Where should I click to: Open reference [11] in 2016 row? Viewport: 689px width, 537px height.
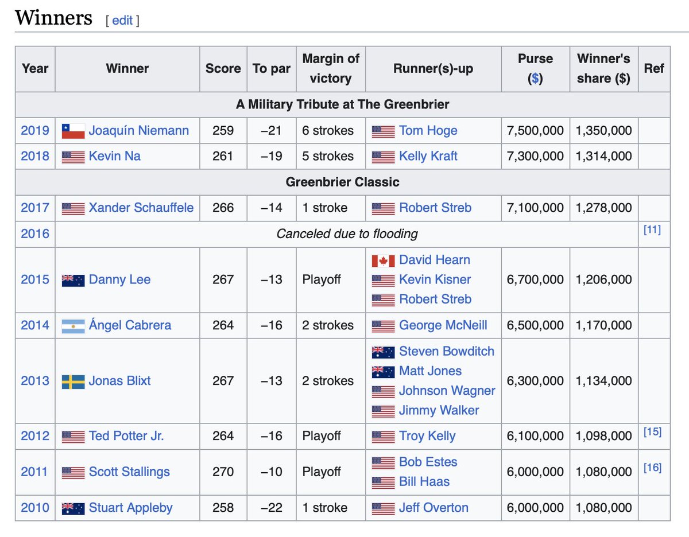pyautogui.click(x=652, y=230)
